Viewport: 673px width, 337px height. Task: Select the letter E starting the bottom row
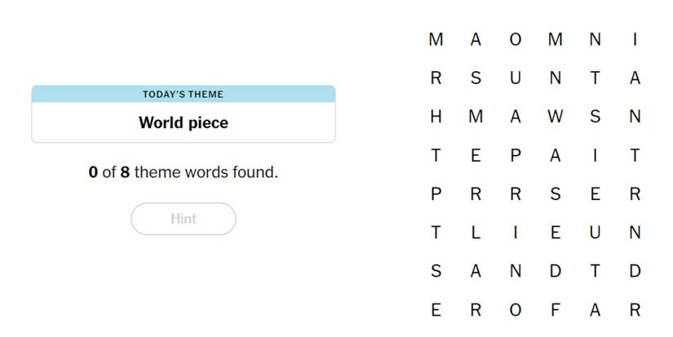[436, 311]
